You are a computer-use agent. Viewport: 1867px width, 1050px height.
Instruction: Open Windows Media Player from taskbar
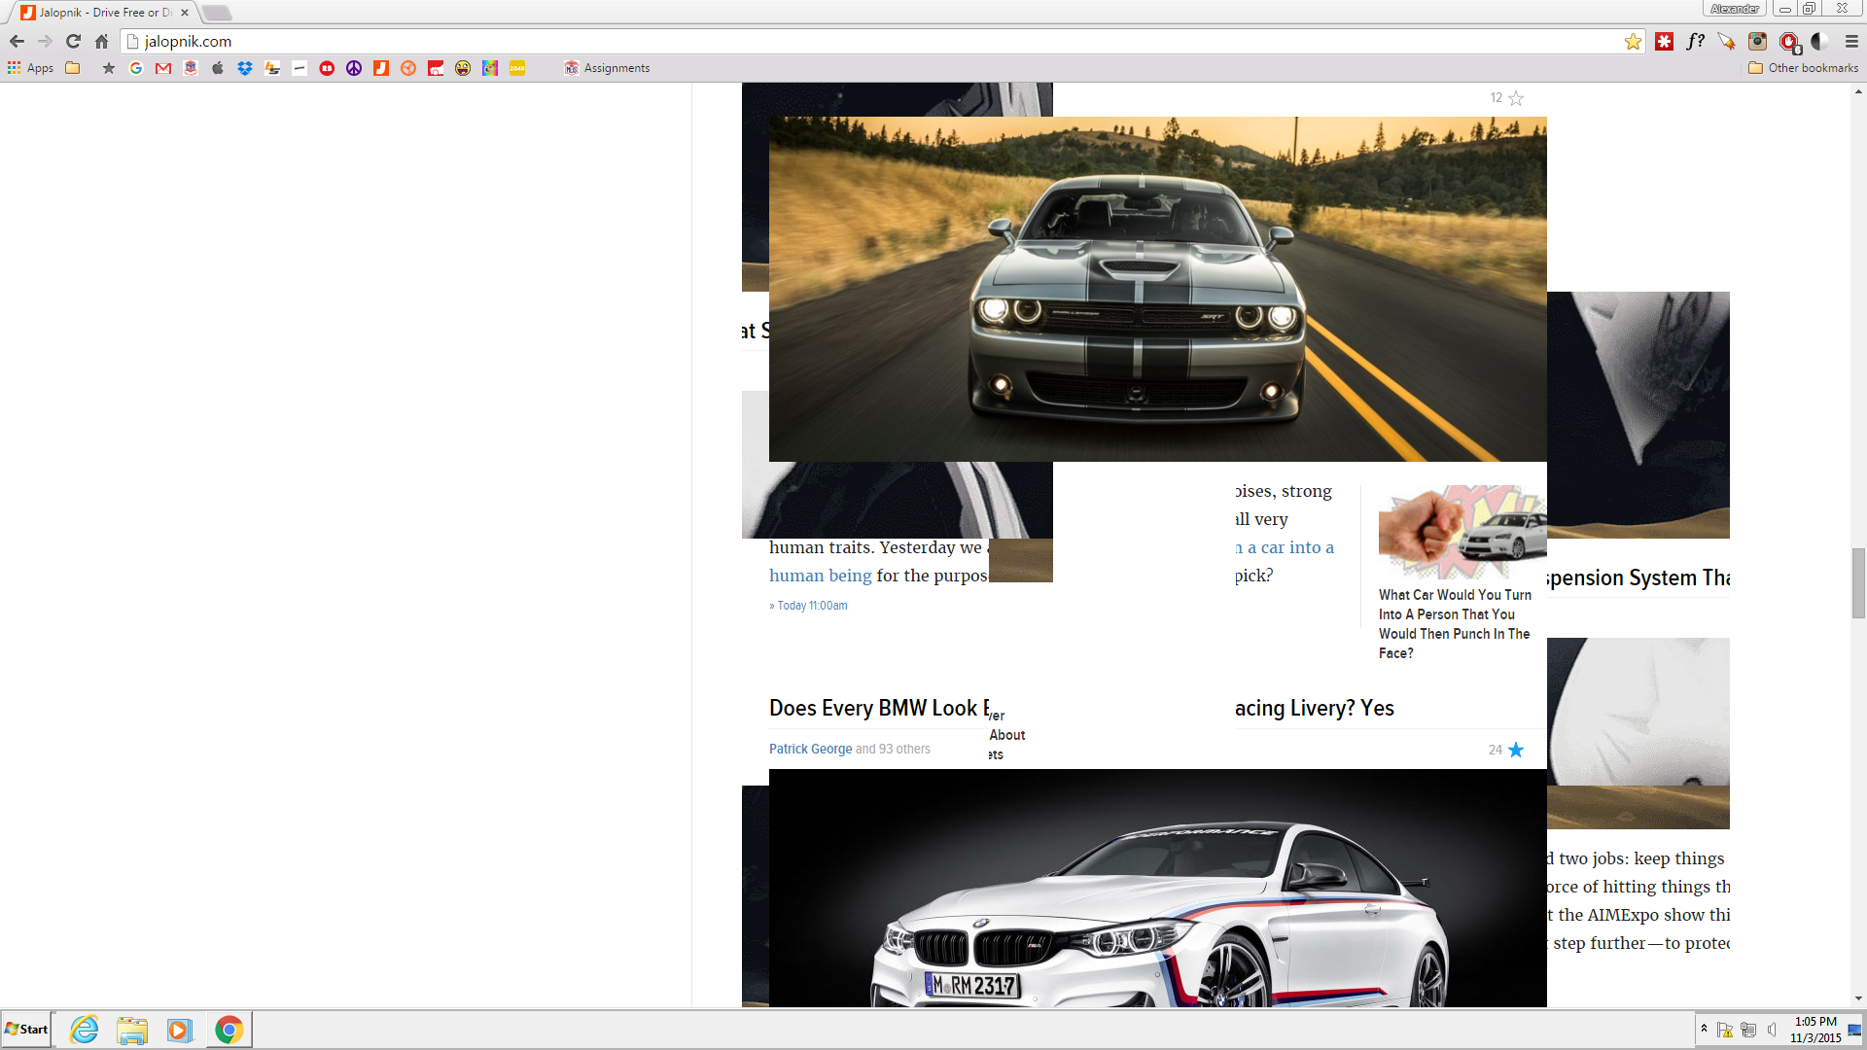click(x=179, y=1030)
